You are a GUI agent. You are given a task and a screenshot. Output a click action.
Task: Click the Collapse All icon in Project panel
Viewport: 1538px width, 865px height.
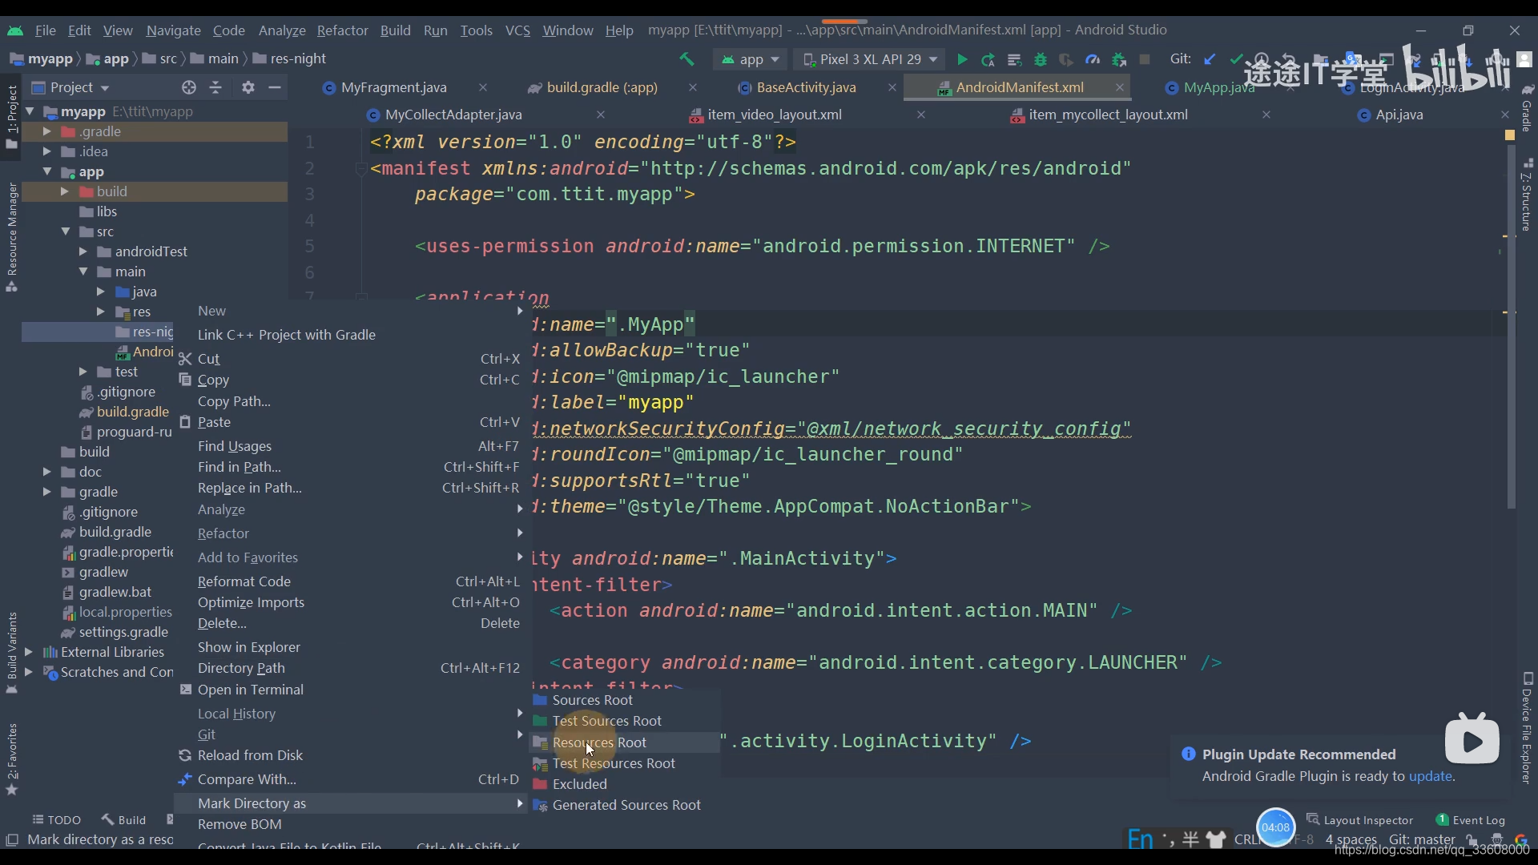[x=215, y=87]
